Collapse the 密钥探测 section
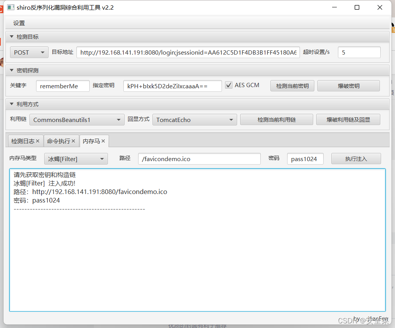This screenshot has height=328, width=395. (11, 70)
